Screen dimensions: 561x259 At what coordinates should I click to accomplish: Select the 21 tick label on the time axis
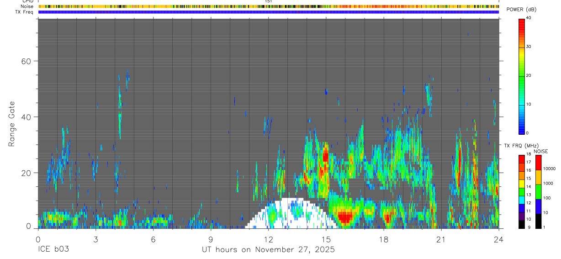(x=441, y=239)
